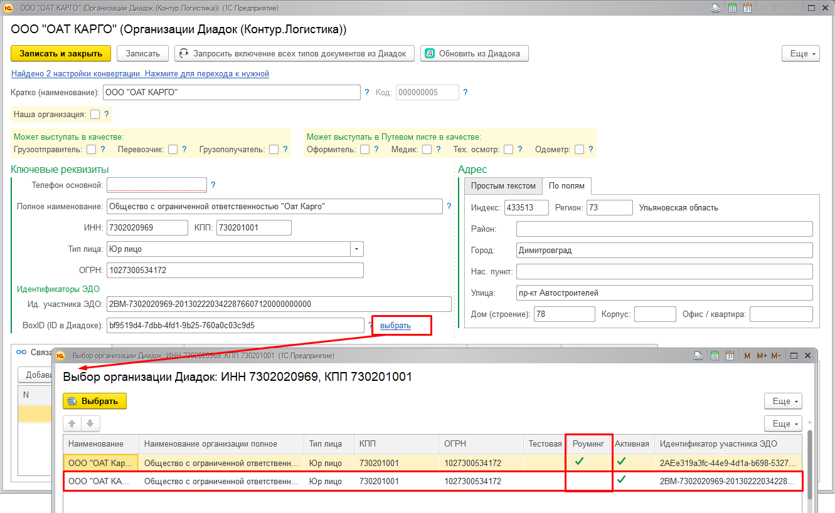Click the Идентификатор участника ЭДО column header
The height and width of the screenshot is (513, 835).
(728, 443)
